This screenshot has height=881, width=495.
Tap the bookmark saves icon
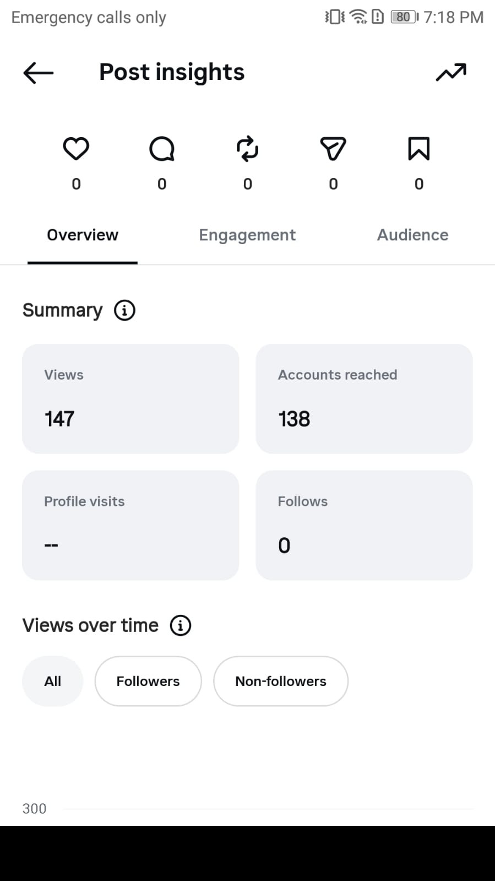point(419,149)
